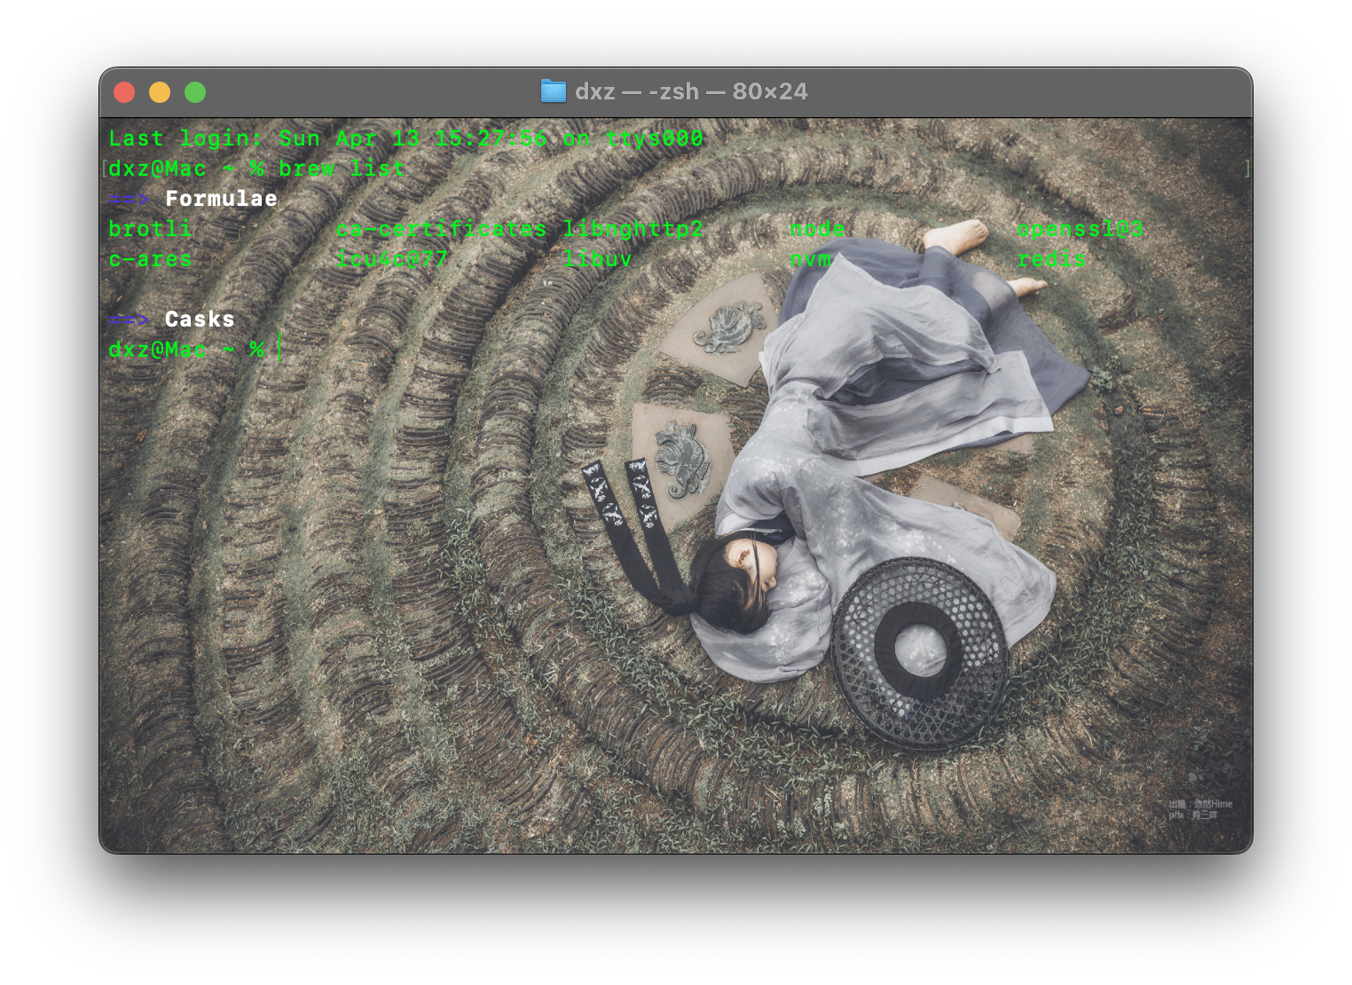Select the "node" formula name
1352x985 pixels.
click(818, 229)
